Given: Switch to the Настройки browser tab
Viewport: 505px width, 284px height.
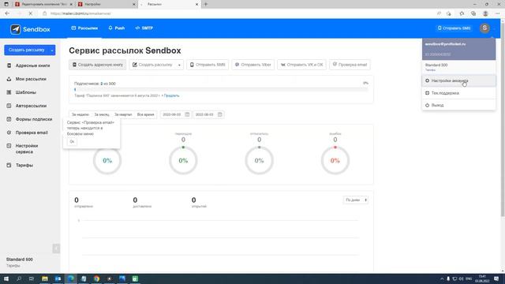Looking at the screenshot, I should pyautogui.click(x=107, y=4).
